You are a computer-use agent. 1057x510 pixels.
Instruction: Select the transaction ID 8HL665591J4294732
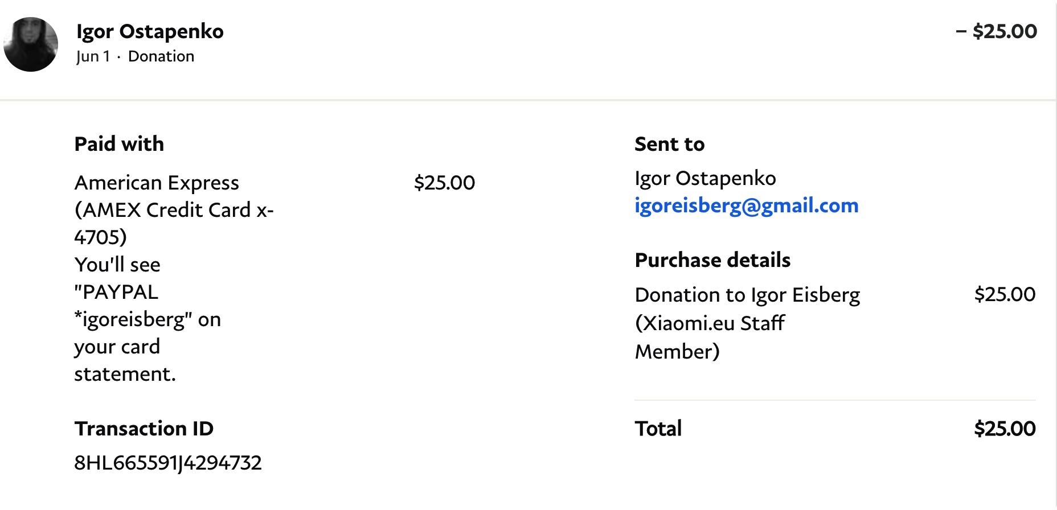[x=168, y=463]
